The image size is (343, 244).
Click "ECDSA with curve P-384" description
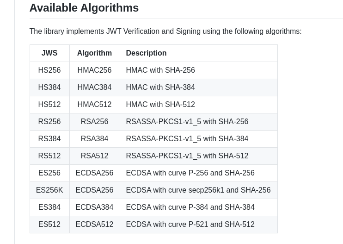coord(190,207)
